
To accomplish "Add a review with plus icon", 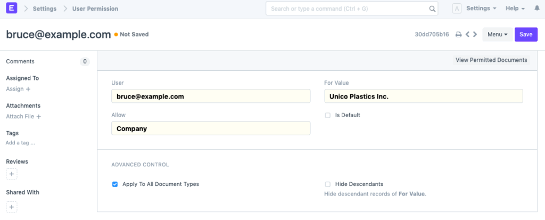I will coord(12,174).
